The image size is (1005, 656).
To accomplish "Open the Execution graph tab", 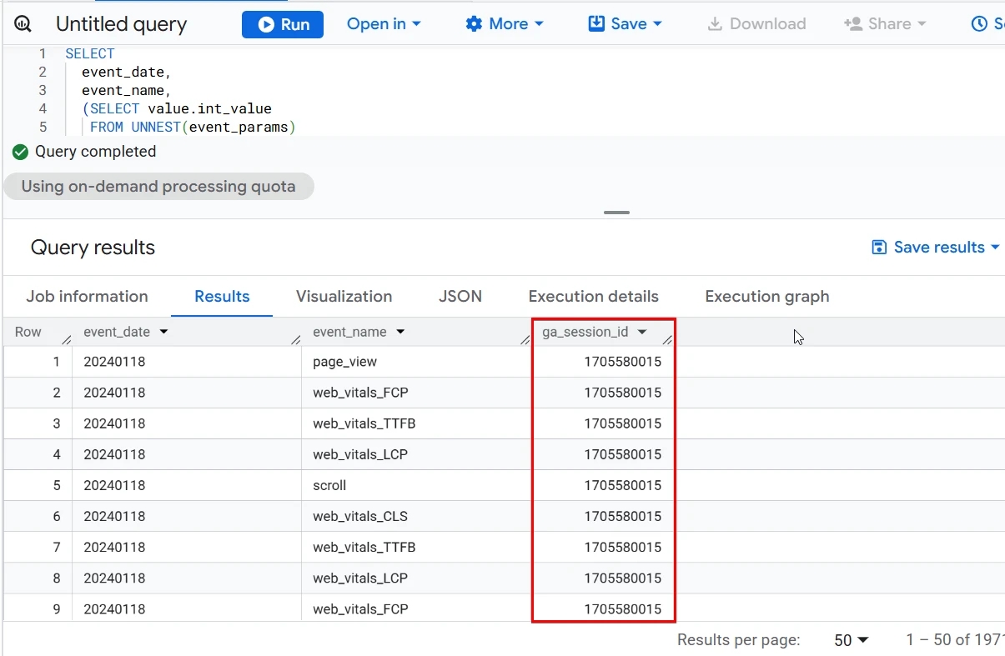I will tap(766, 297).
